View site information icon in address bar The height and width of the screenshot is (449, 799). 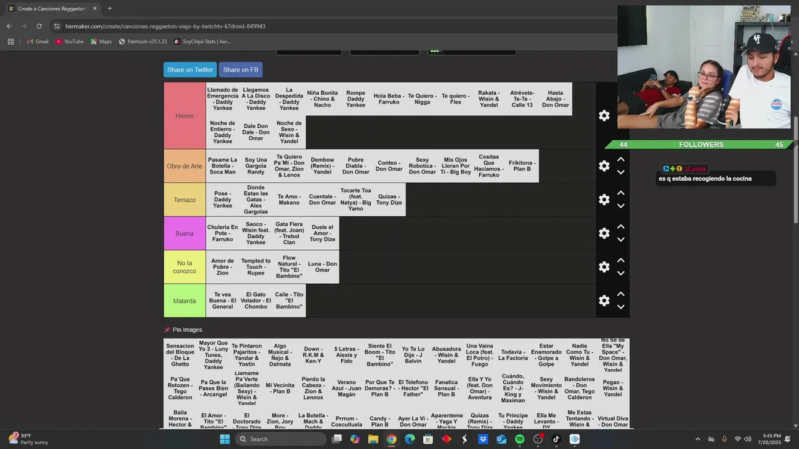click(57, 26)
